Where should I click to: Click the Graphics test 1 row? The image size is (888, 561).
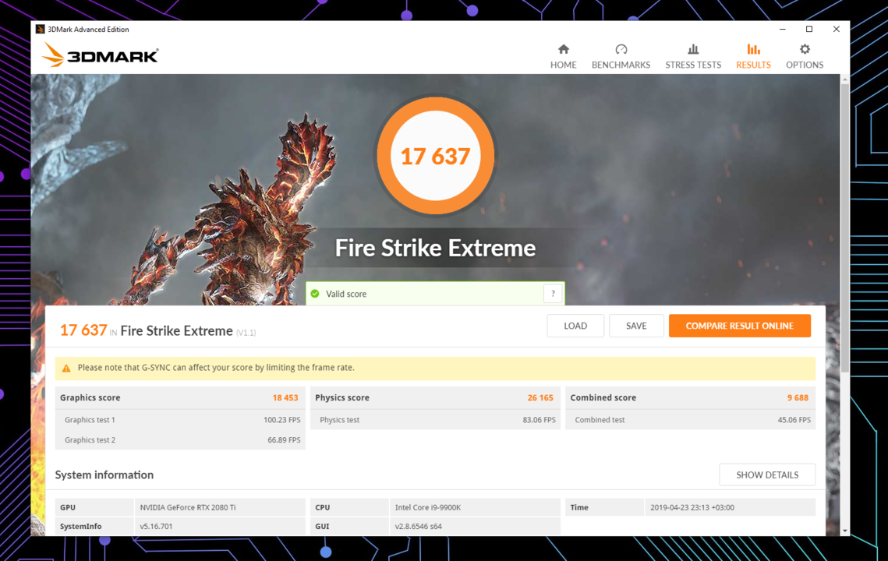point(180,419)
